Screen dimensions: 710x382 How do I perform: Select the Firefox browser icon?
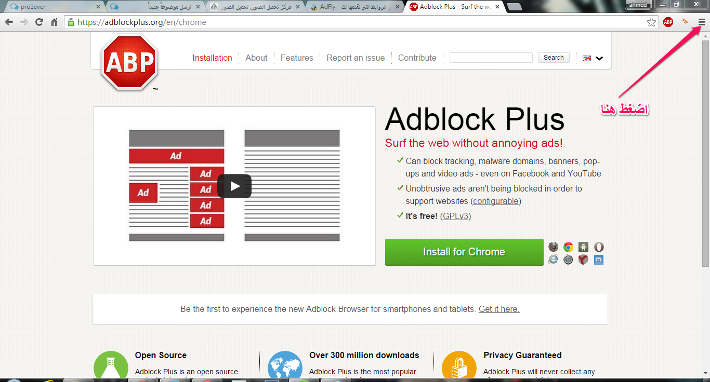tap(554, 247)
